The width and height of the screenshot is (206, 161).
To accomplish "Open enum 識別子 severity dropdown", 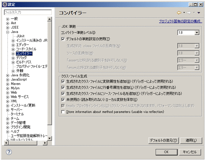I will (x=197, y=68).
